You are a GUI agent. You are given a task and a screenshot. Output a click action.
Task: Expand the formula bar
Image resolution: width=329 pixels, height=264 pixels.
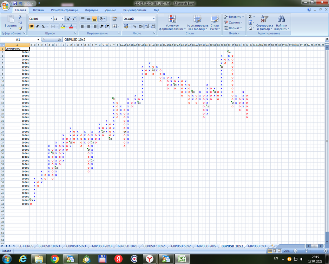tap(327, 39)
